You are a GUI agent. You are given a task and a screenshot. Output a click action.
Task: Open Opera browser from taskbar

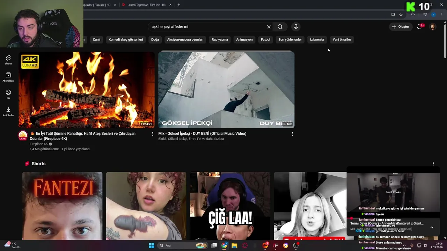tap(244, 245)
